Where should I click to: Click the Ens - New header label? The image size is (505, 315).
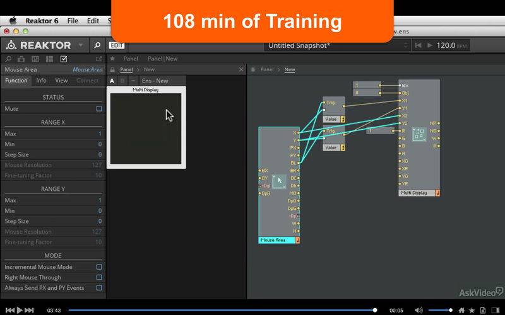coord(155,81)
